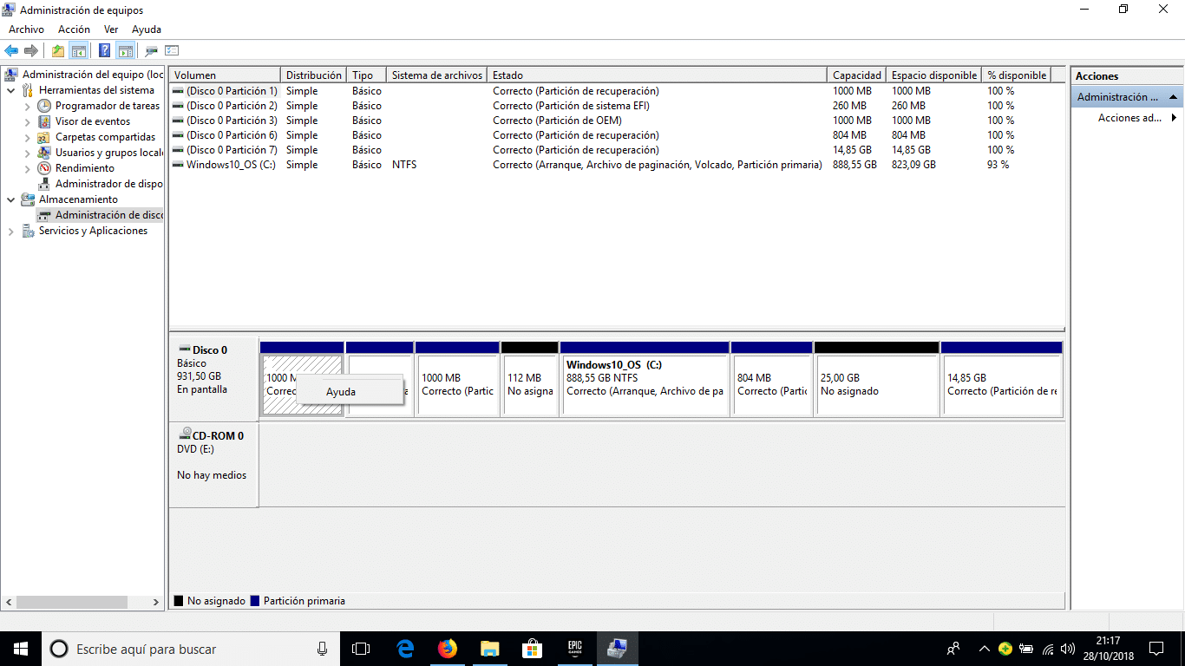Click the blue Help question mark icon

104,50
